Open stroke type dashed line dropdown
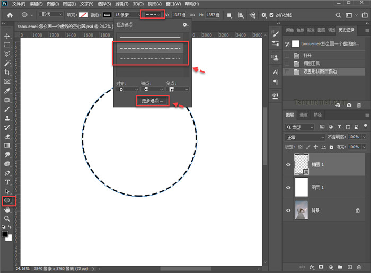 pyautogui.click(x=153, y=15)
